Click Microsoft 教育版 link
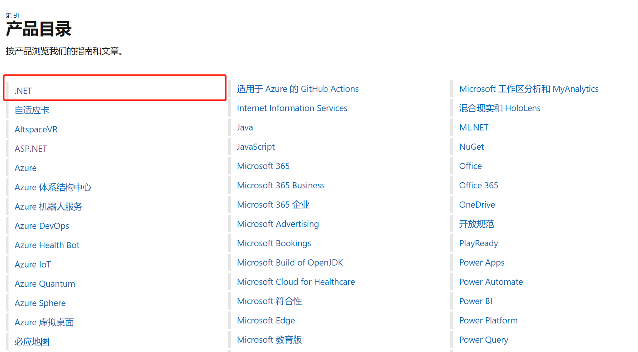Viewport: 638px width, 352px height. pyautogui.click(x=270, y=340)
